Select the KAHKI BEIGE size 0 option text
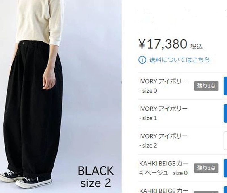This screenshot has height=193, width=227. point(164,168)
